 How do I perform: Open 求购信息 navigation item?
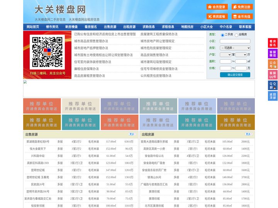coord(149,27)
